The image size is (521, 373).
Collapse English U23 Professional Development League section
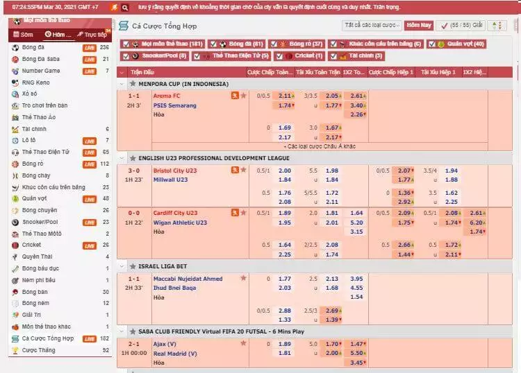pos(122,158)
